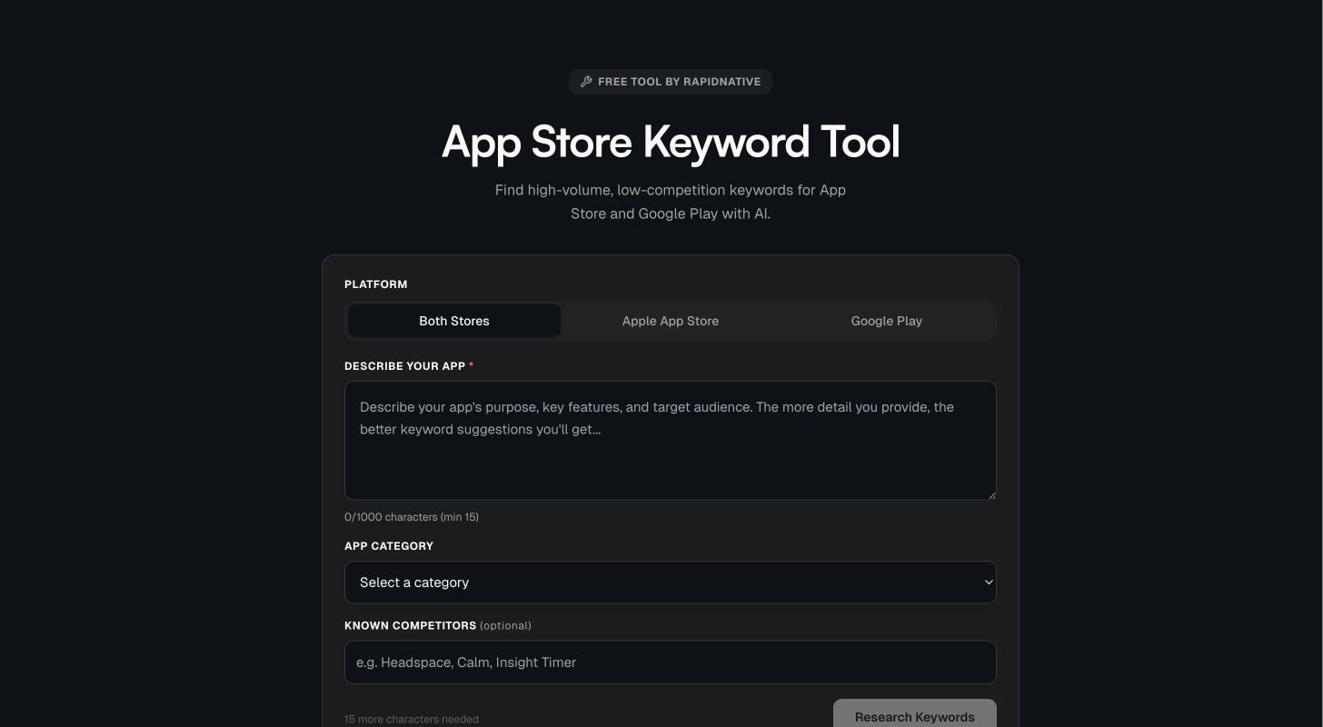This screenshot has height=727, width=1323.
Task: Click the textarea resize handle corner
Action: (992, 494)
